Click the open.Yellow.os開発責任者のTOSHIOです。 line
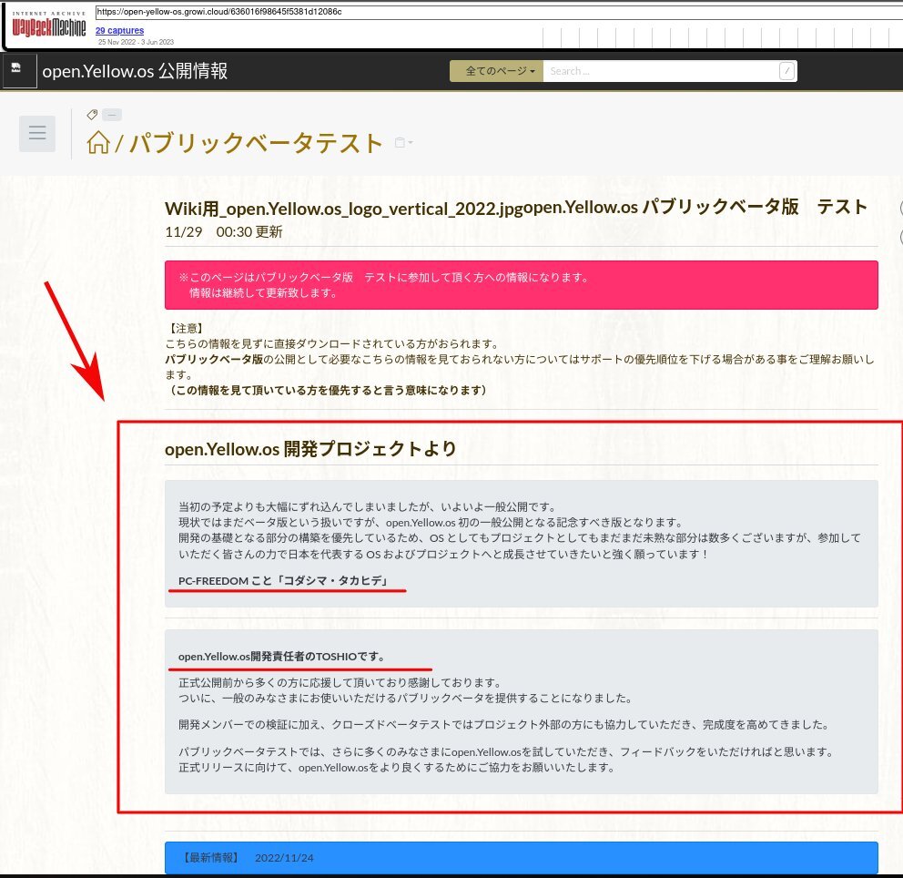This screenshot has width=903, height=878. (x=281, y=656)
